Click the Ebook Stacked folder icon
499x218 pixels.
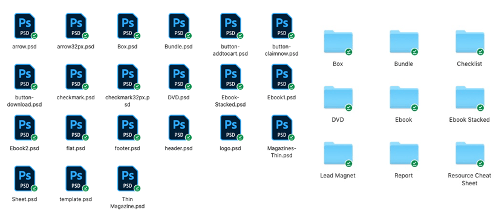coord(470,98)
